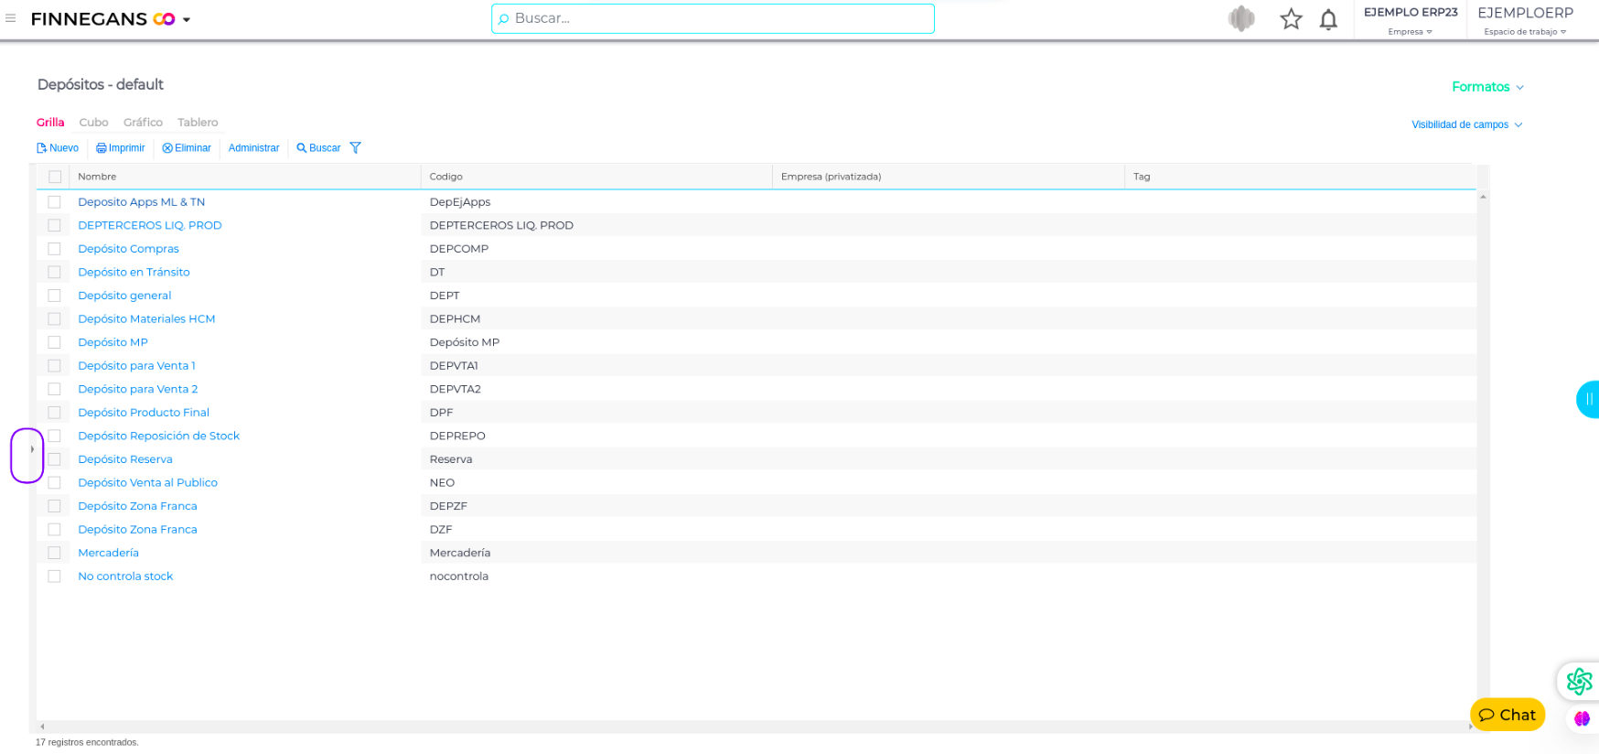Open the No controla stock link
1599x754 pixels.
[125, 576]
